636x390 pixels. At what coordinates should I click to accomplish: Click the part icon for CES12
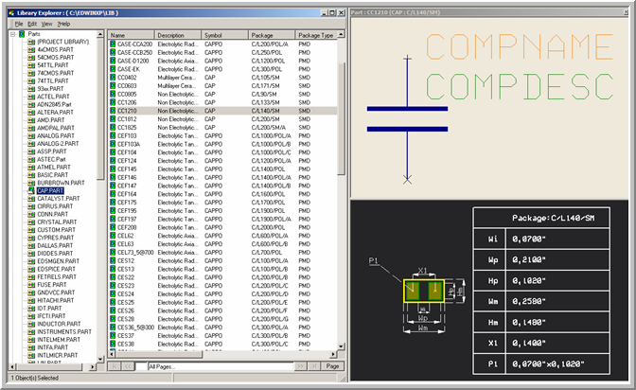point(113,260)
